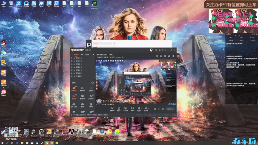Image resolution: width=258 pixels, height=145 pixels.
Task: Hide the 文本2 layer with its eye icon
Action: click(72, 61)
